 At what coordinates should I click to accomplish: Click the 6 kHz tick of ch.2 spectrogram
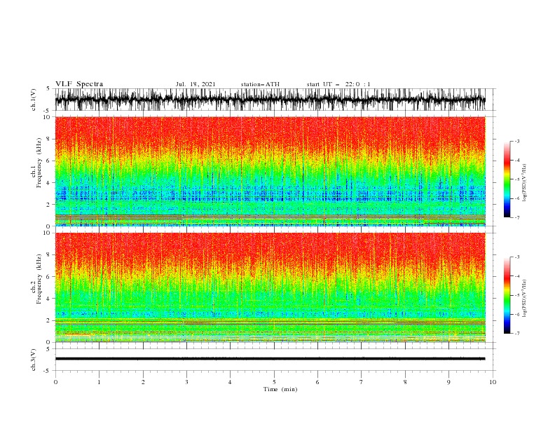coord(48,277)
